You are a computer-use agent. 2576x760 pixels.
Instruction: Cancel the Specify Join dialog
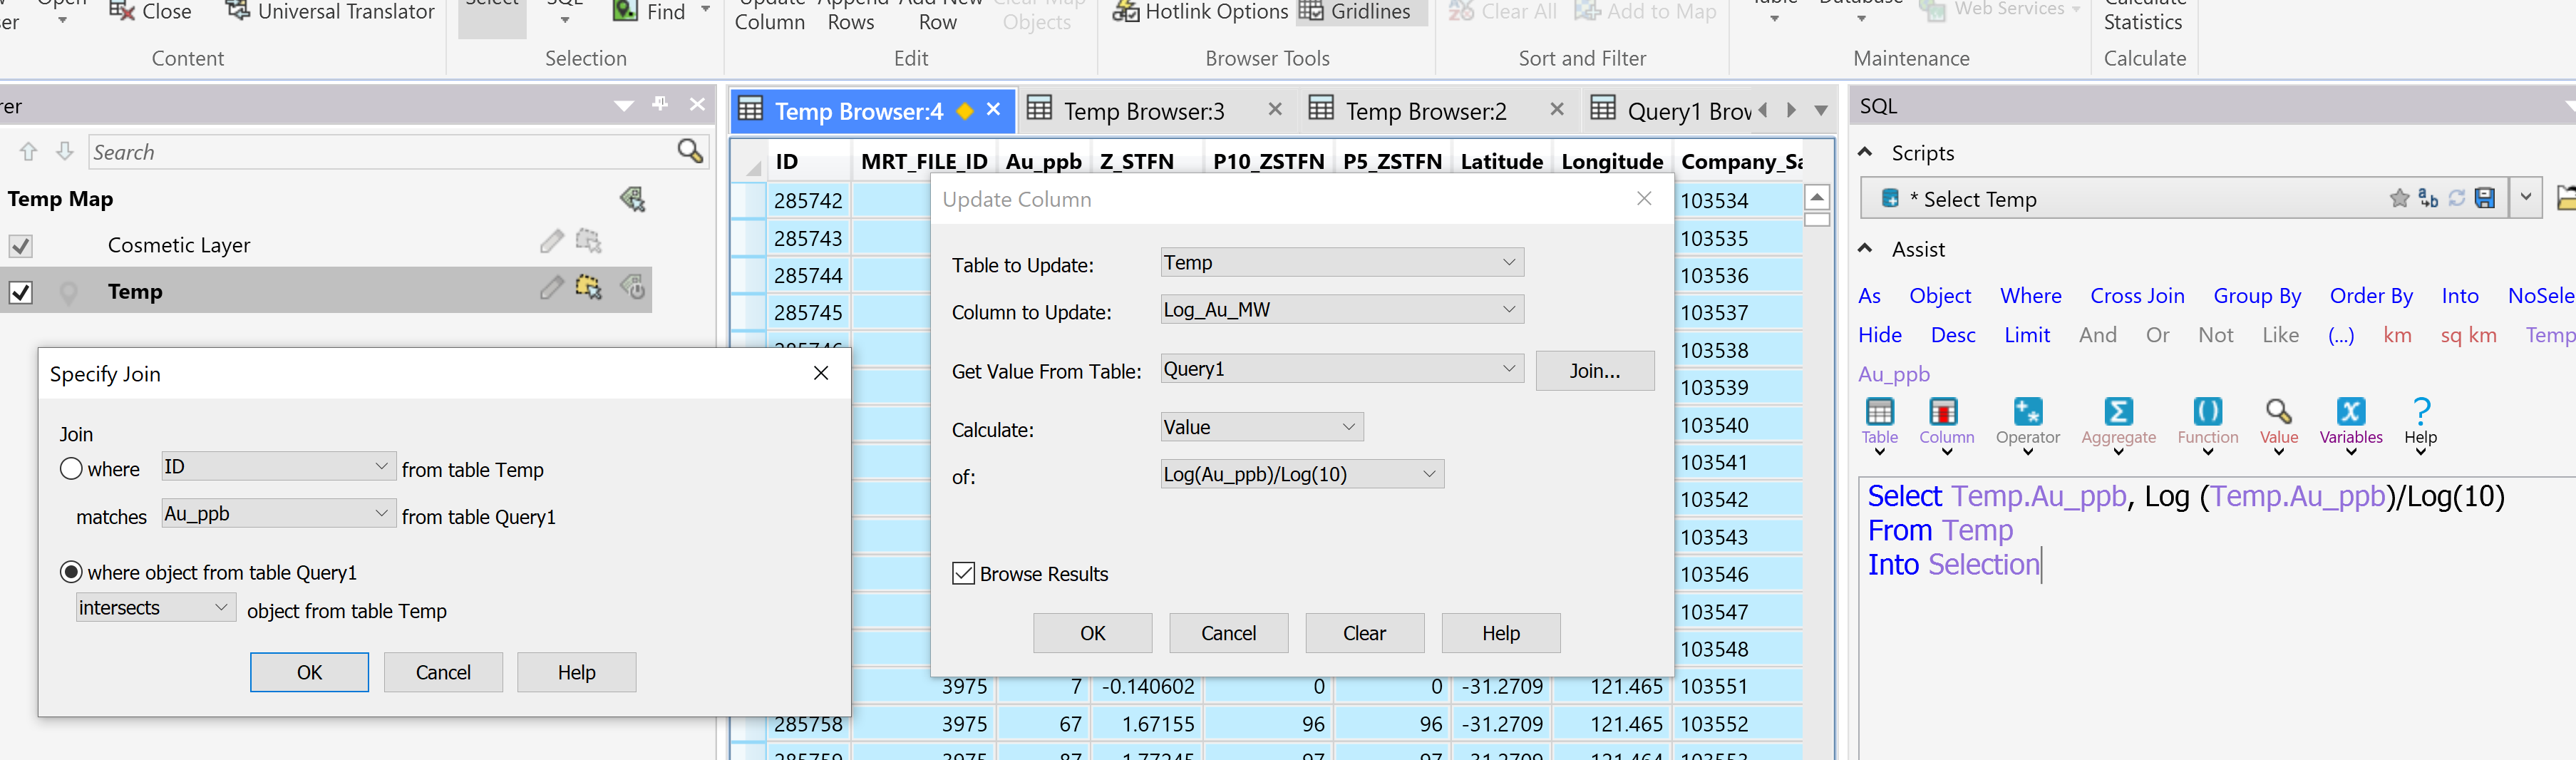tap(443, 672)
